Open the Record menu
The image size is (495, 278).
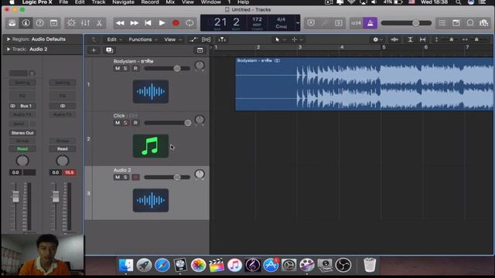click(150, 2)
